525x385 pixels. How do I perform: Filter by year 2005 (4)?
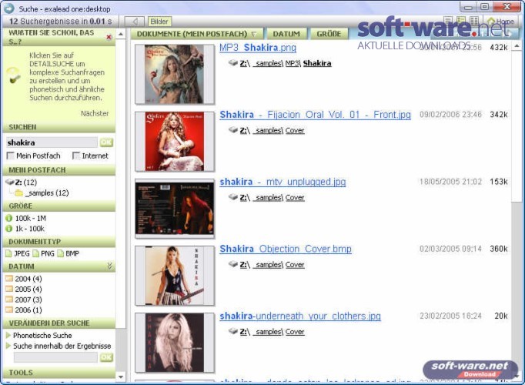click(24, 289)
